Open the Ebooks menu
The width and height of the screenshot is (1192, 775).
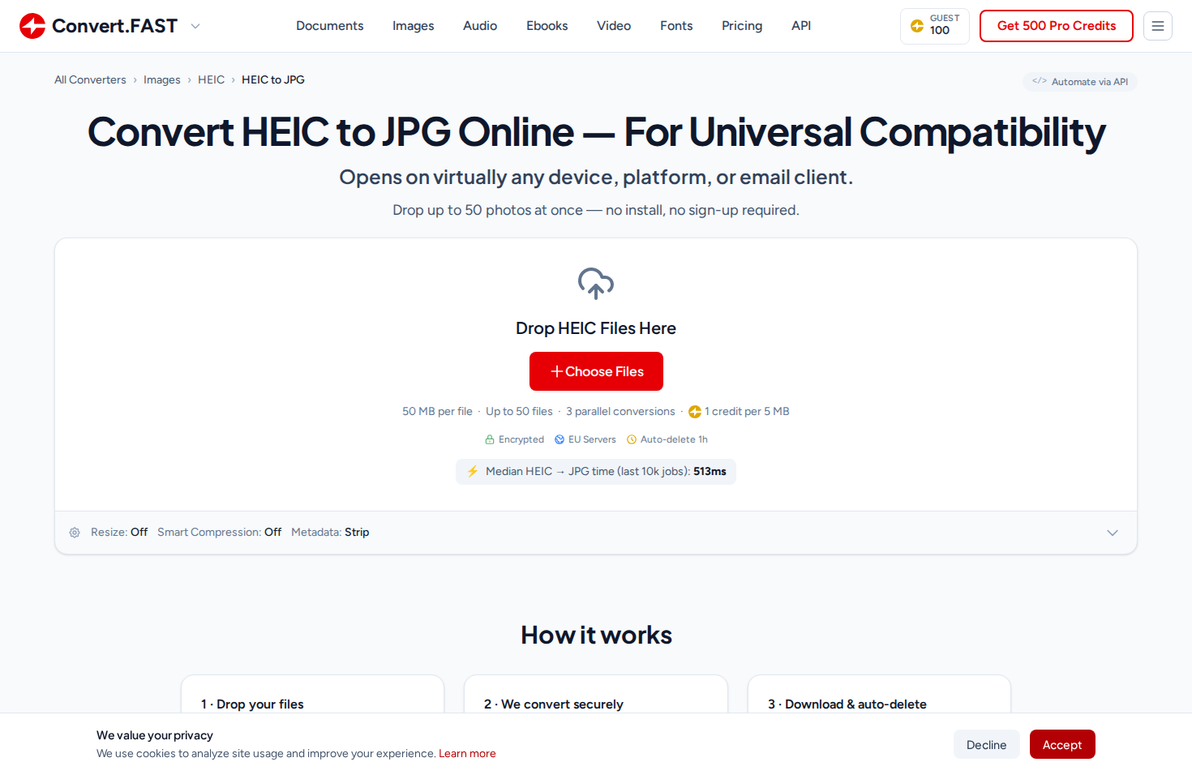(547, 26)
